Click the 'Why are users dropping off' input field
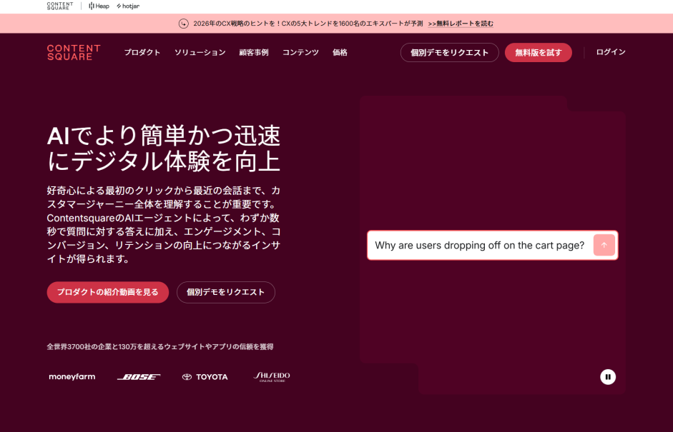 [479, 246]
